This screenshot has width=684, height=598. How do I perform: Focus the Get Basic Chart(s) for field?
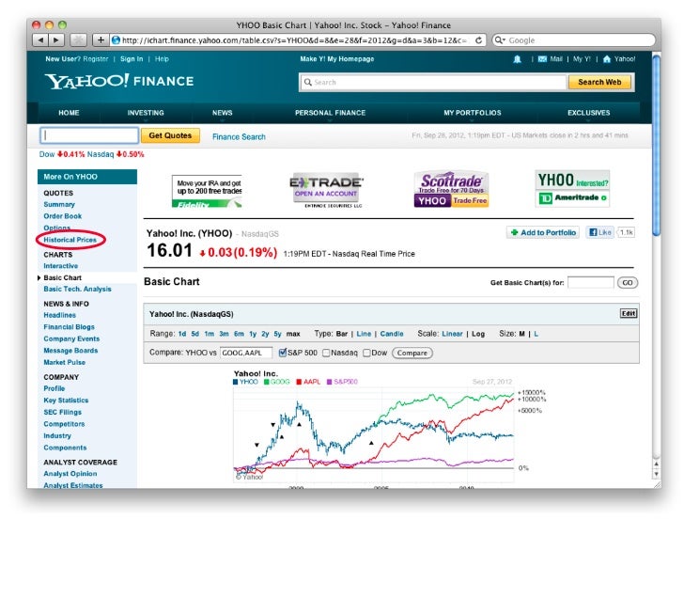(591, 282)
